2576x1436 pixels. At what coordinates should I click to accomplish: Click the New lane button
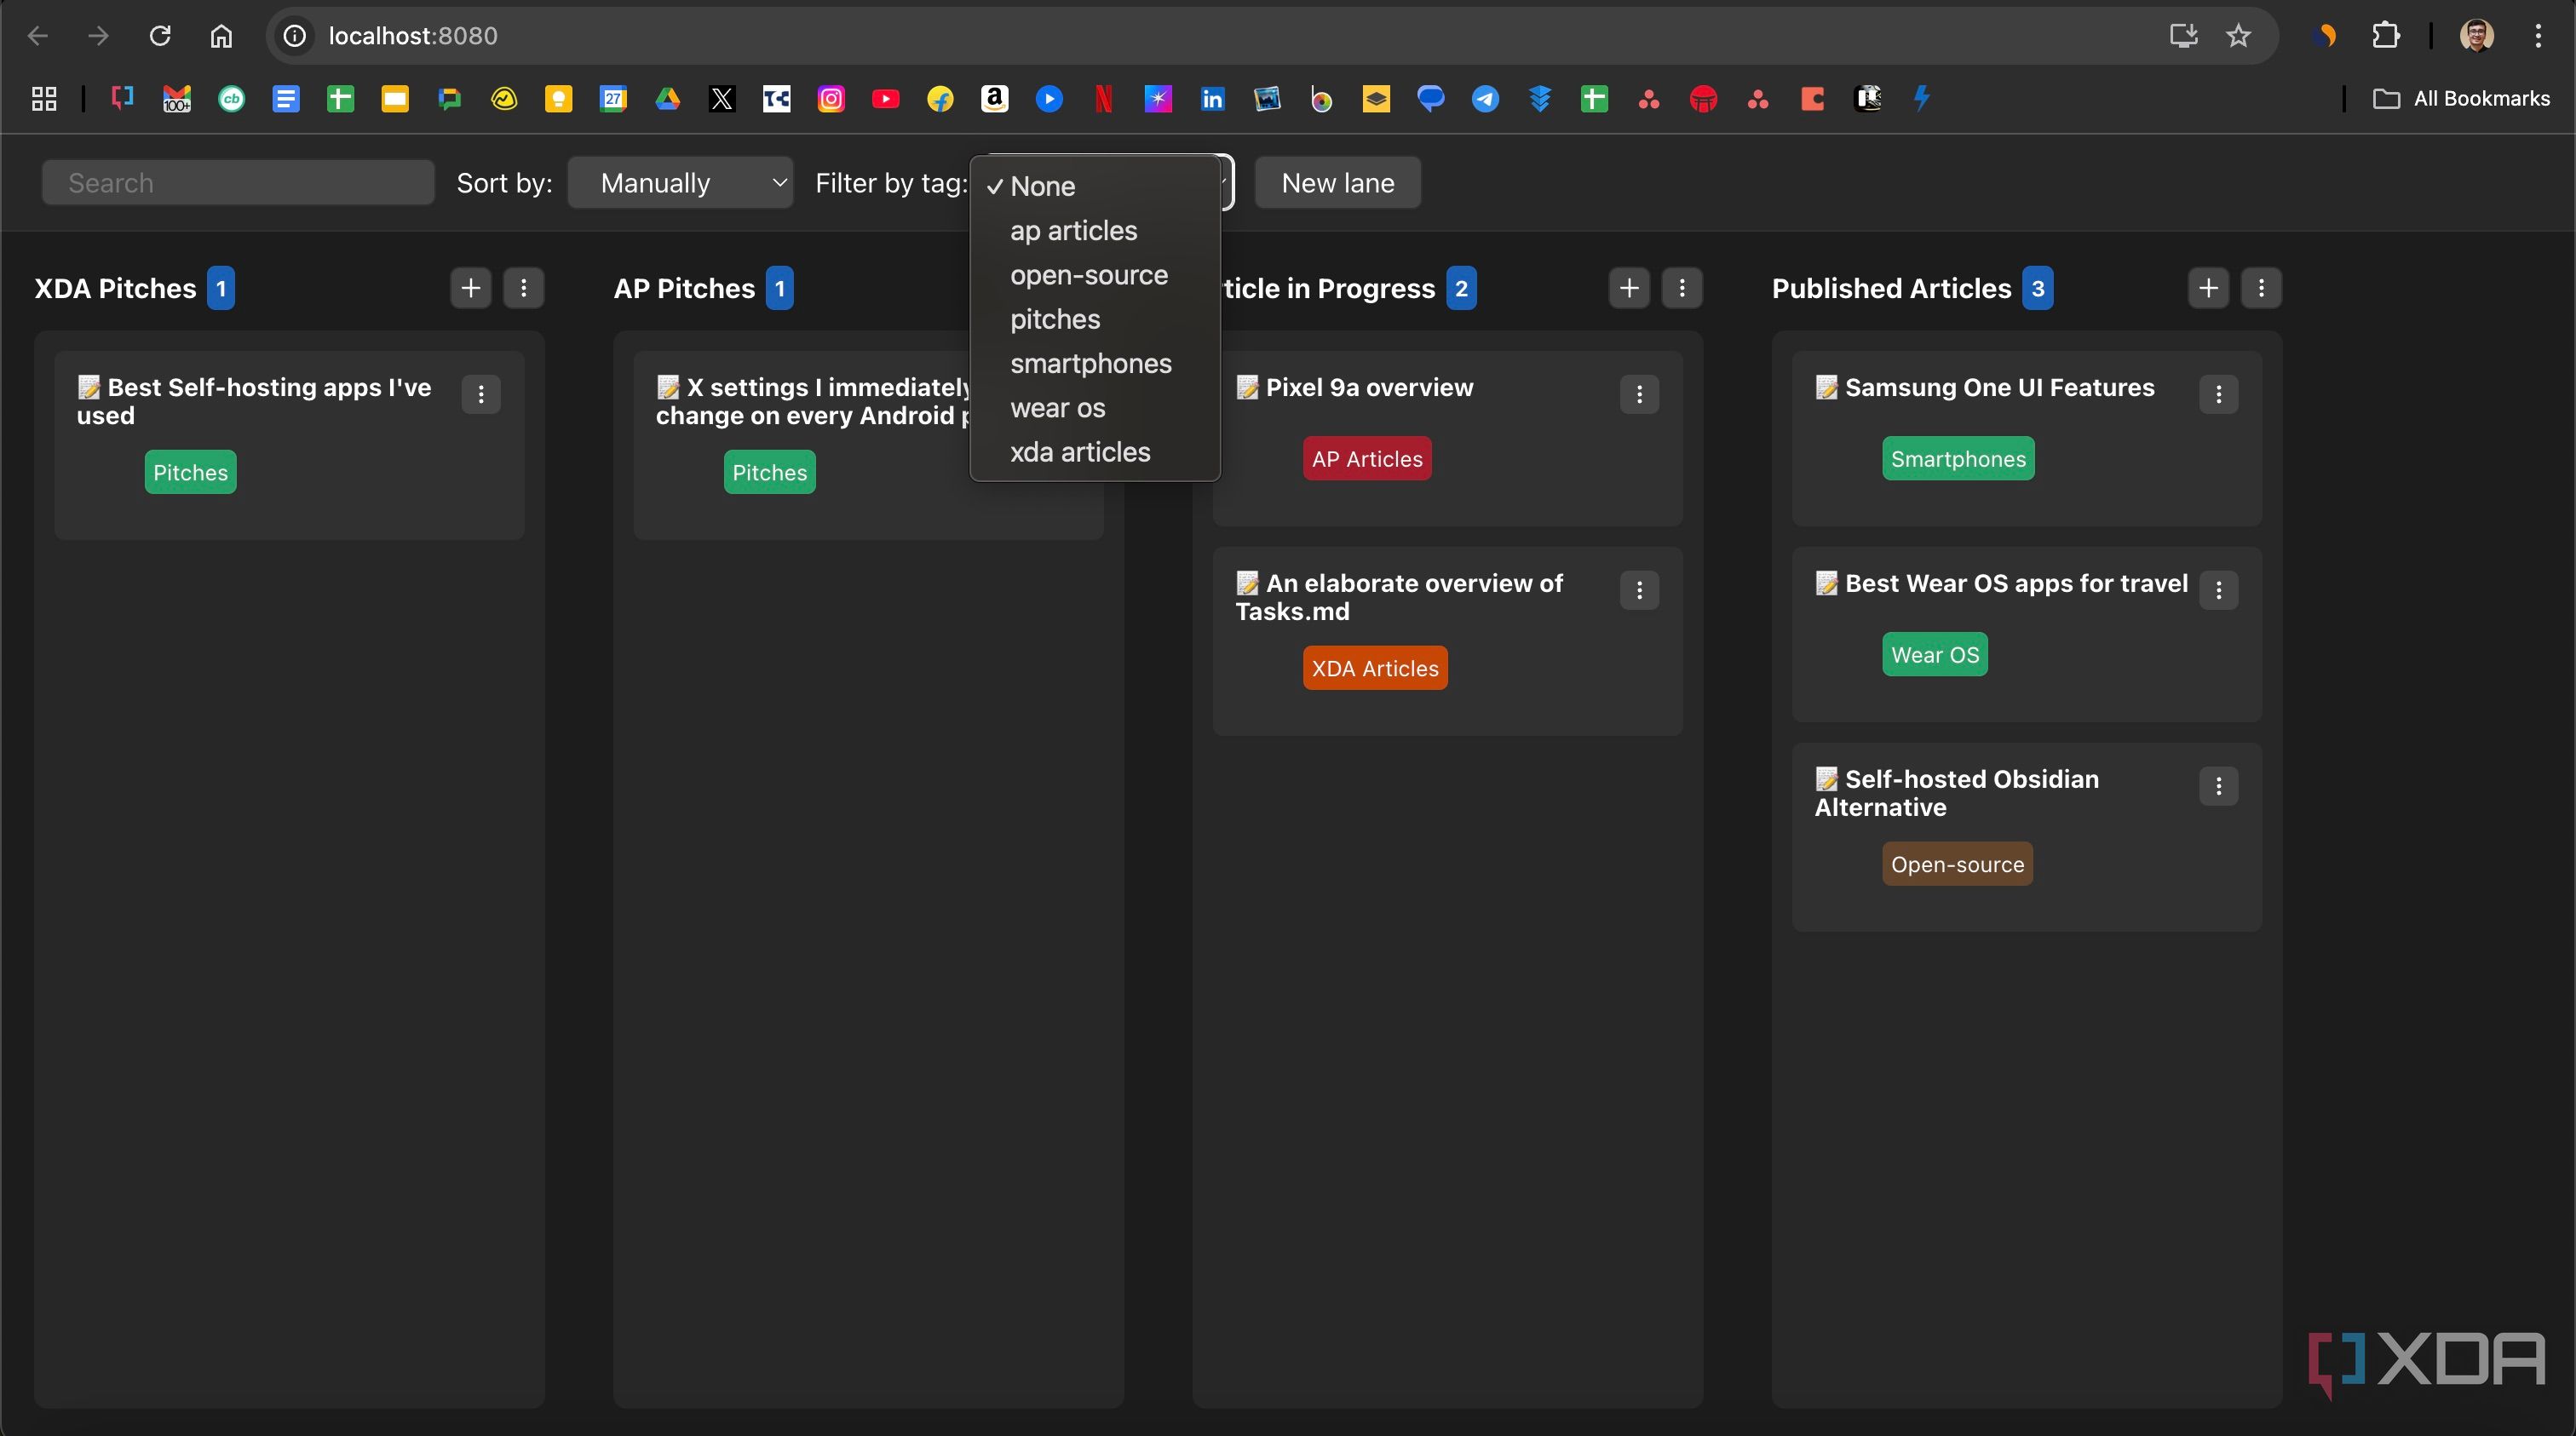[1337, 183]
